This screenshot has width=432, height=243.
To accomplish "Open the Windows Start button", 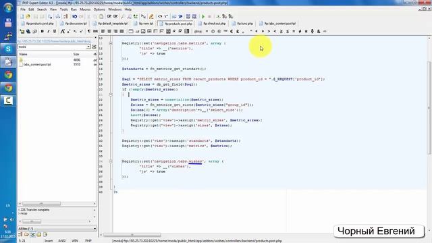I will [x=8, y=7].
